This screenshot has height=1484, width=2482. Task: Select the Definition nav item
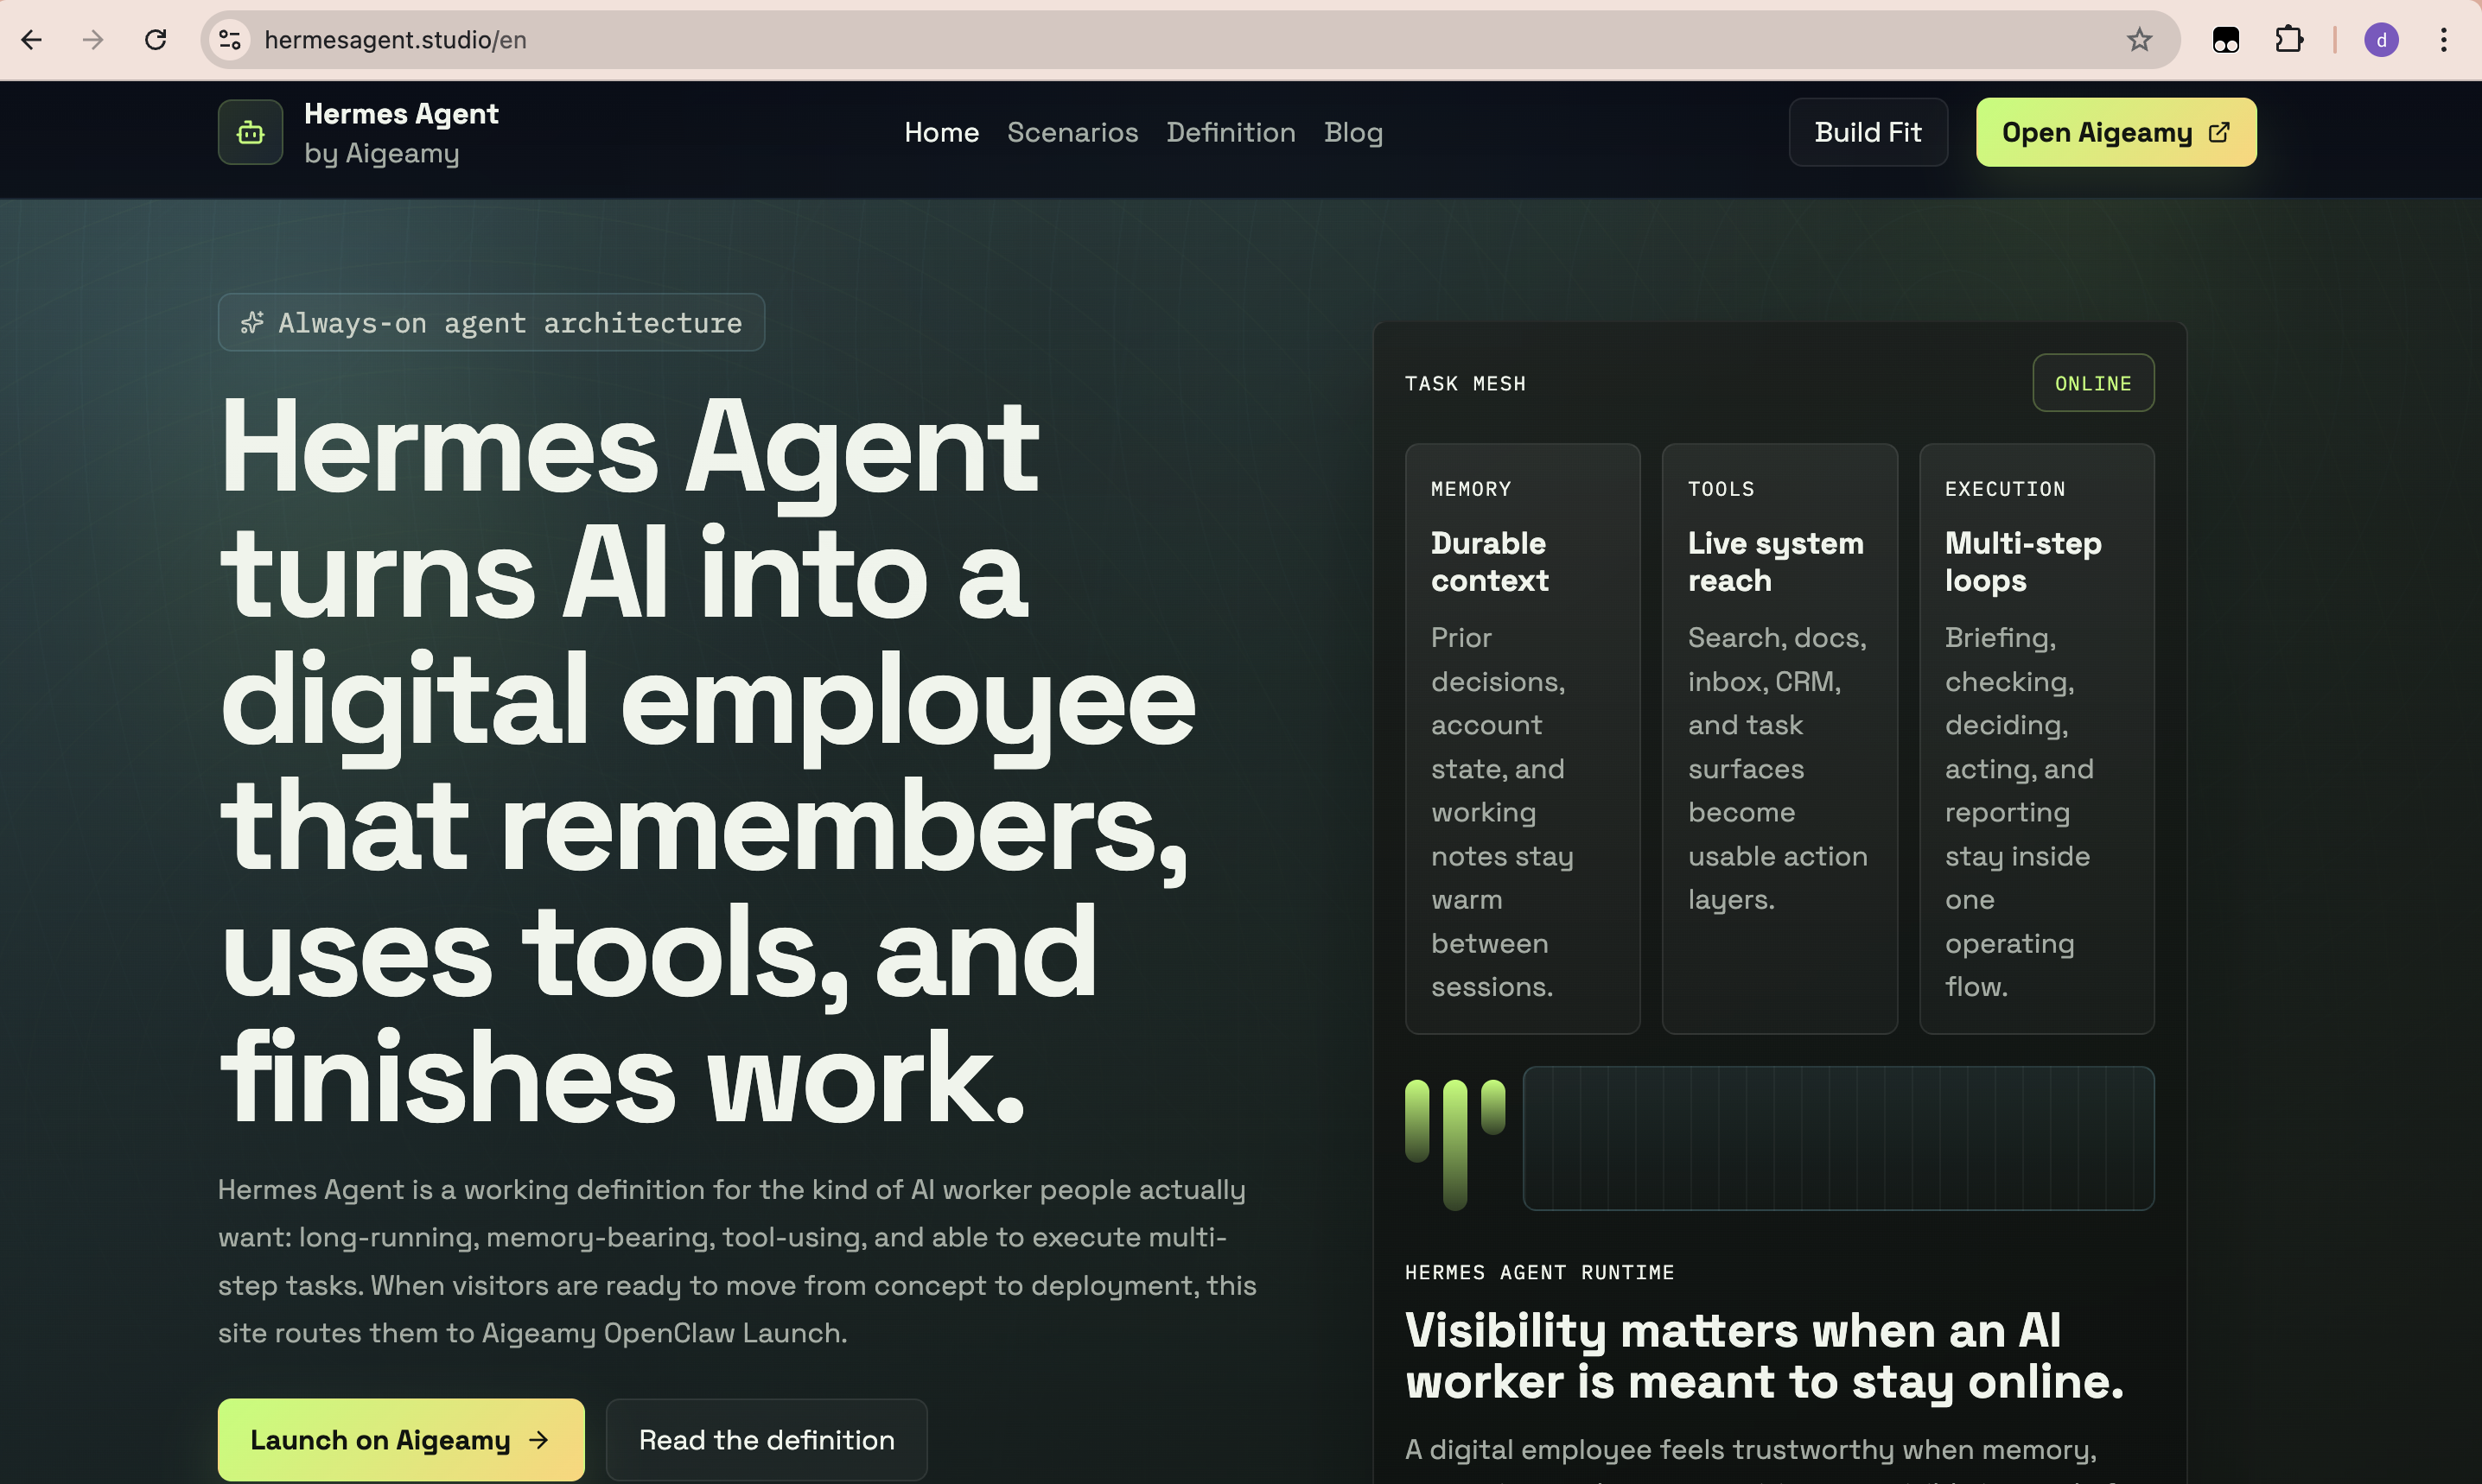coord(1231,131)
